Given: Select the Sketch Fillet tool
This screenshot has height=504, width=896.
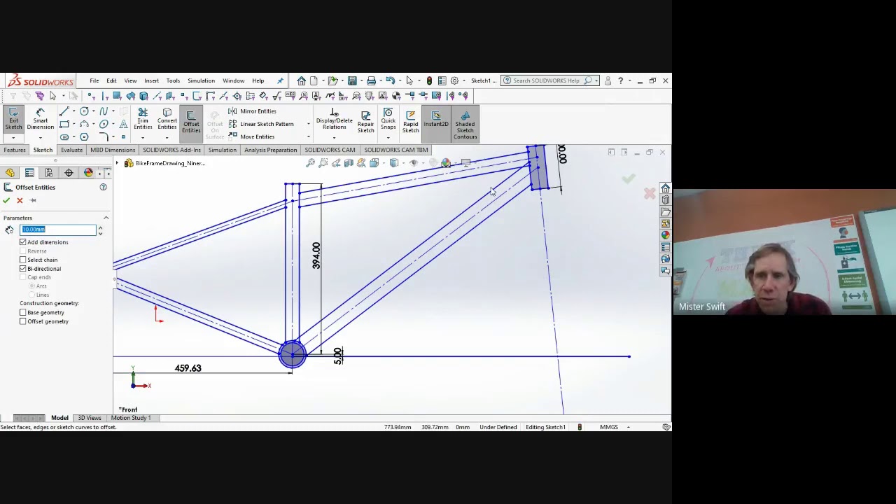Looking at the screenshot, I should click(x=104, y=136).
